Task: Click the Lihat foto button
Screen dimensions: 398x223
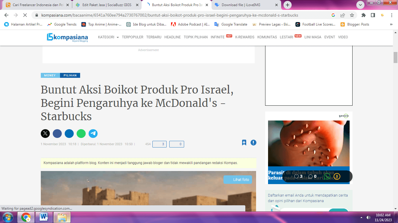Action: (238, 179)
